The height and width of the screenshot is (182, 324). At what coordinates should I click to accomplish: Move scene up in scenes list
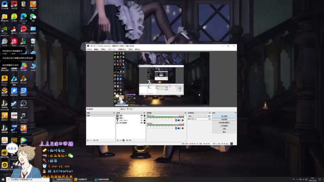pos(94,140)
